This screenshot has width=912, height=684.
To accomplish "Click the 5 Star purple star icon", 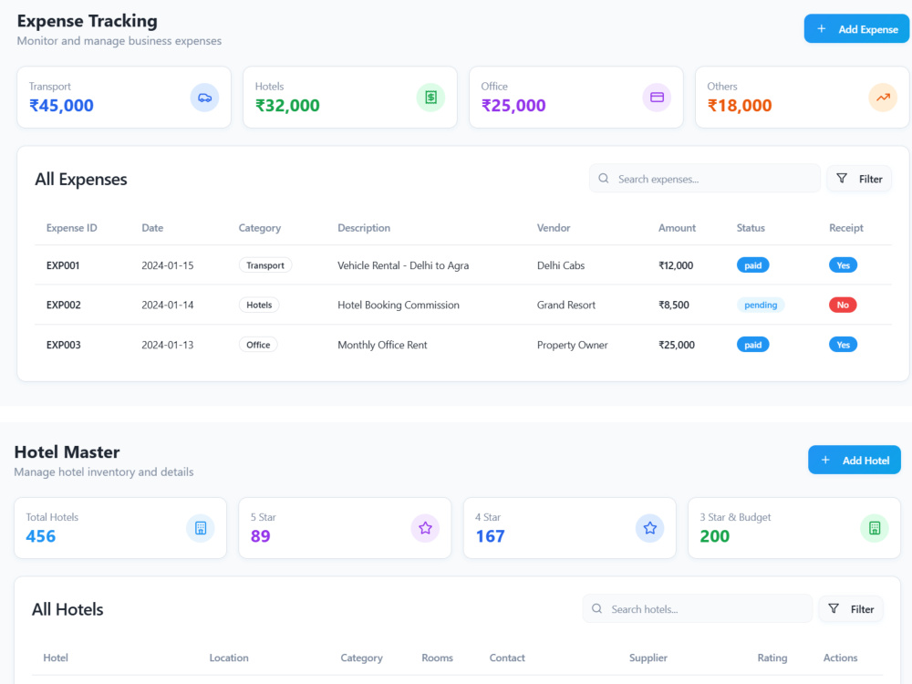I will pos(425,528).
